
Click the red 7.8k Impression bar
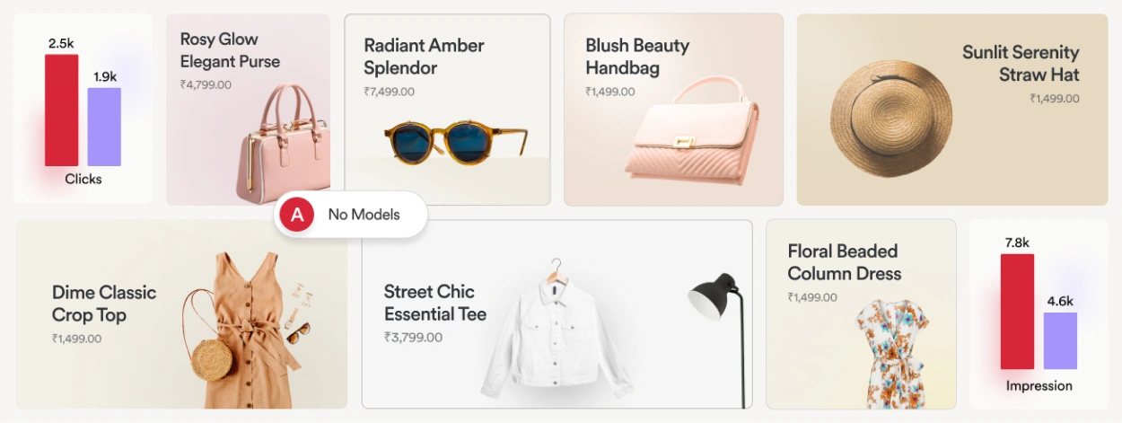tap(1017, 311)
